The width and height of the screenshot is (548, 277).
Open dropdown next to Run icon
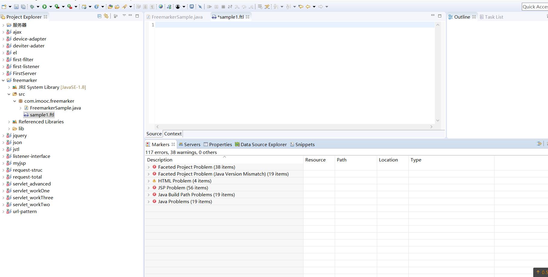[x=51, y=7]
